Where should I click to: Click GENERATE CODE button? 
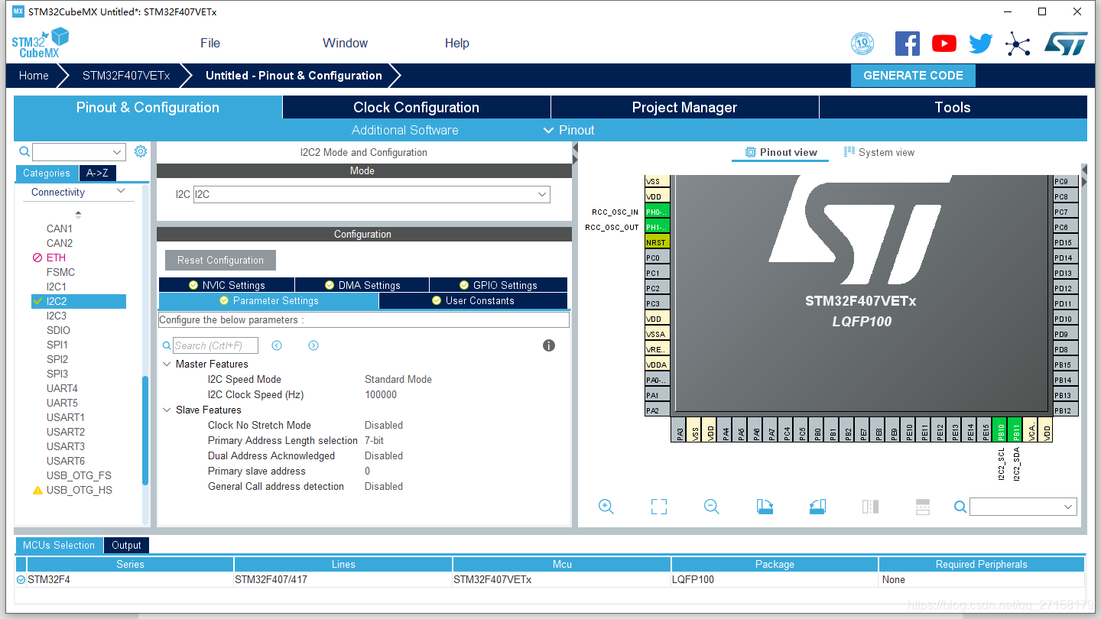pyautogui.click(x=913, y=76)
